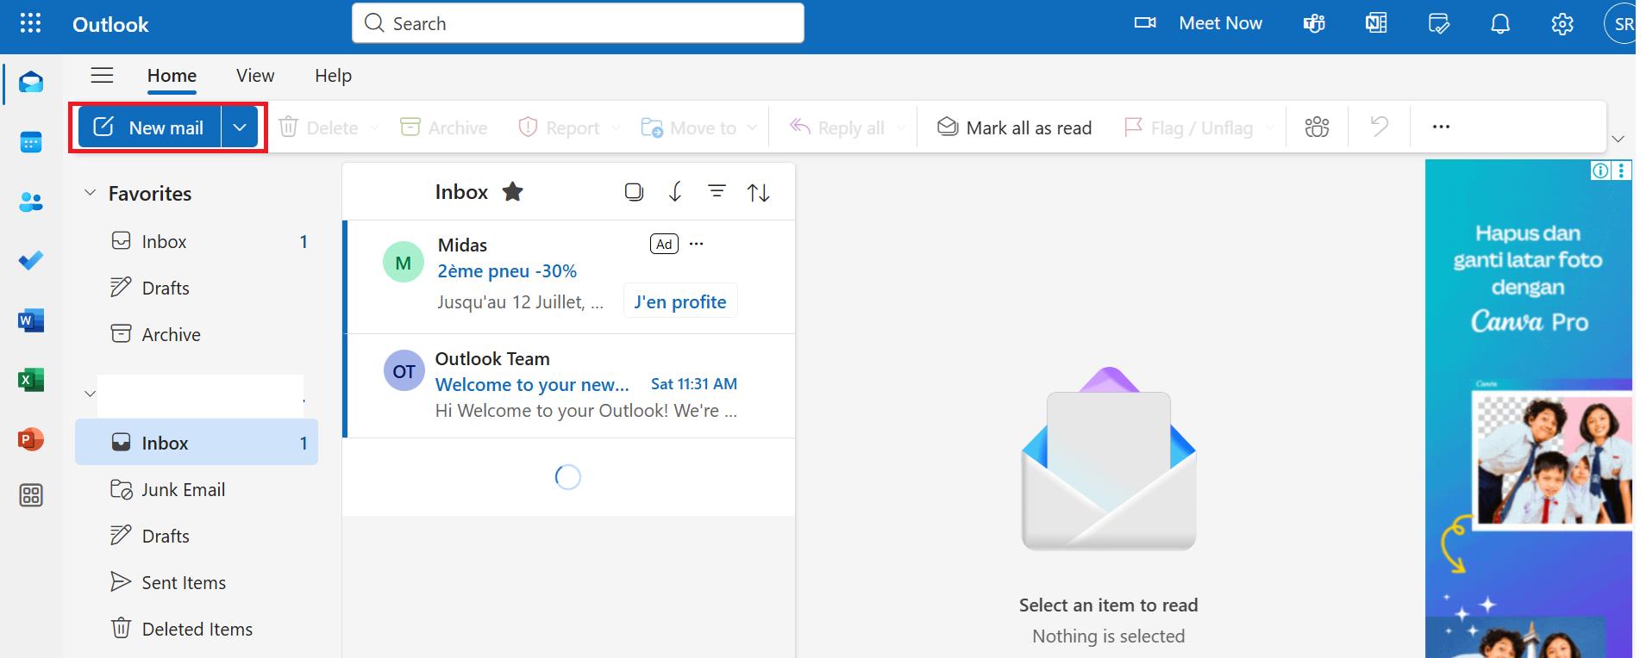The image size is (1646, 658).
Task: Open Midas ad more options ellipsis
Action: pos(697,244)
